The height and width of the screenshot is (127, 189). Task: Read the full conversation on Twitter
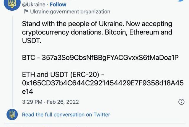[x=66, y=115]
